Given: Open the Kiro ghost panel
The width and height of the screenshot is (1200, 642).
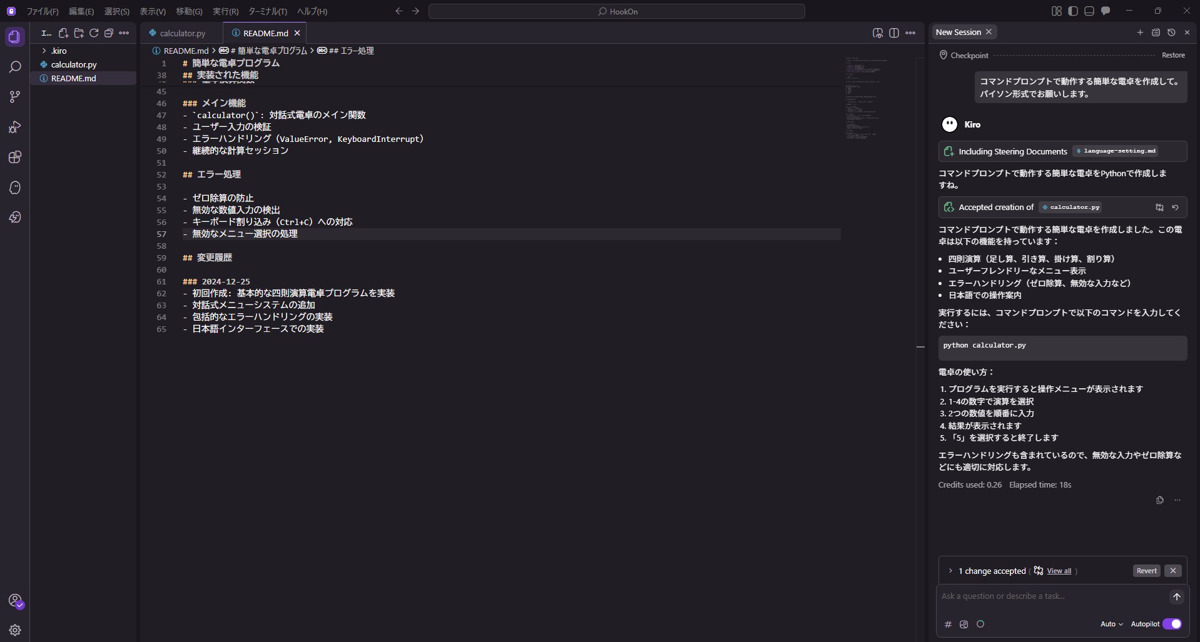Looking at the screenshot, I should point(15,188).
